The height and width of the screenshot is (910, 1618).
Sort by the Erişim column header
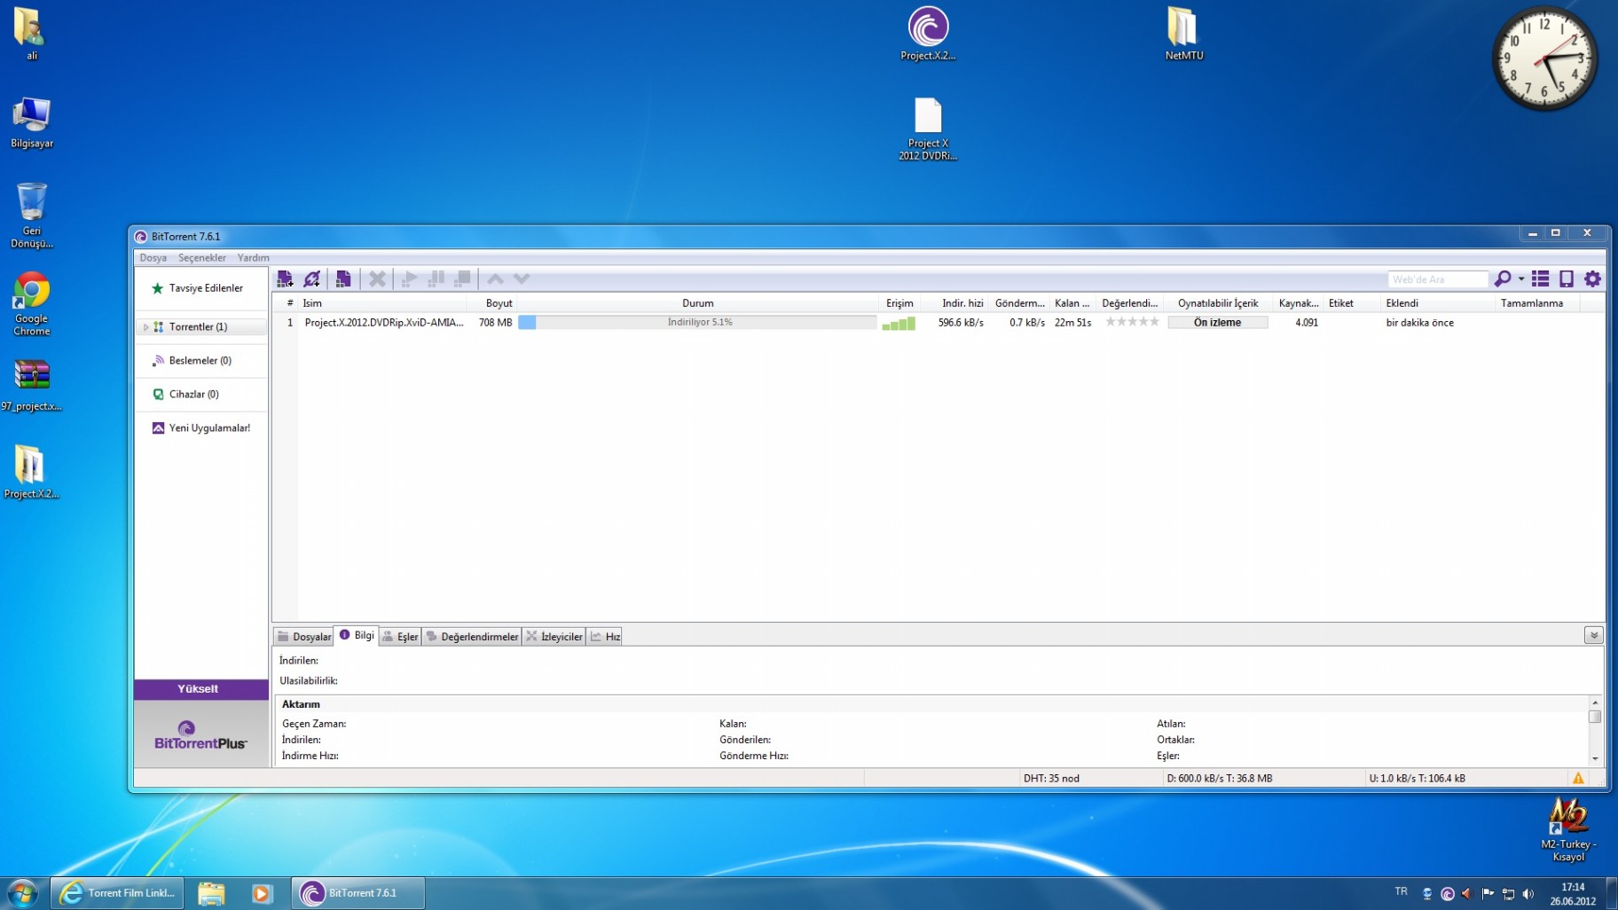(899, 302)
